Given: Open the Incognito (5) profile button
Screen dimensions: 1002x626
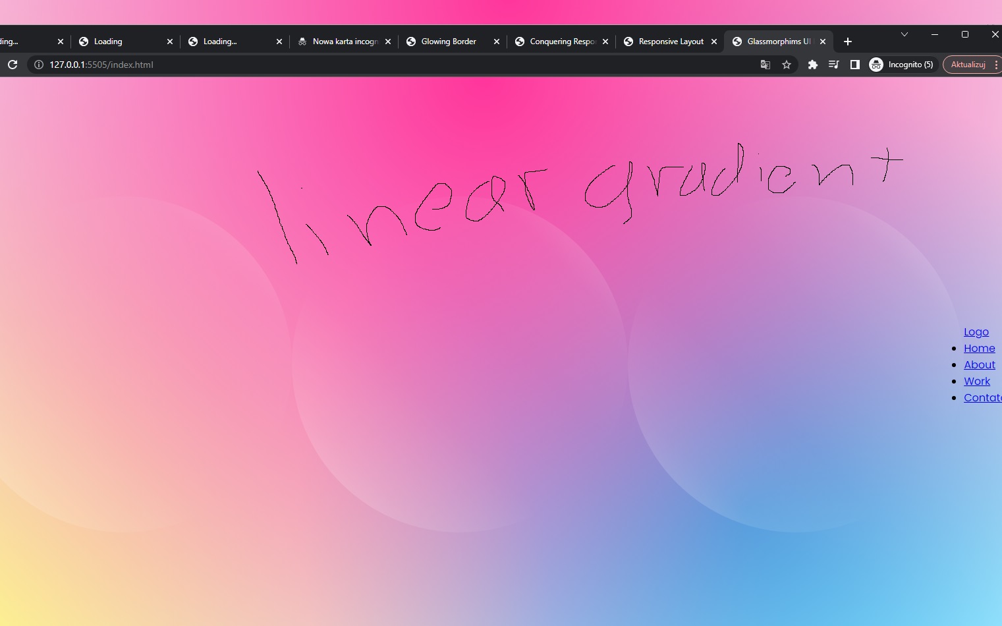Looking at the screenshot, I should [903, 65].
